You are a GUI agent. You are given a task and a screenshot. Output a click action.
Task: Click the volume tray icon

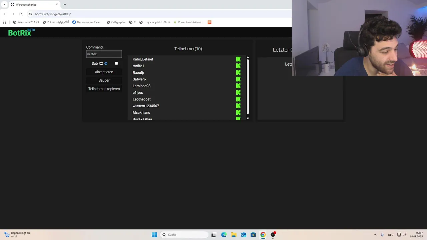pos(405,235)
